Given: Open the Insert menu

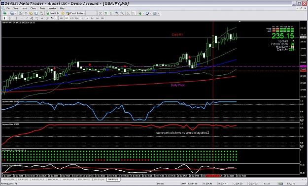Looking at the screenshot, I should point(24,8).
